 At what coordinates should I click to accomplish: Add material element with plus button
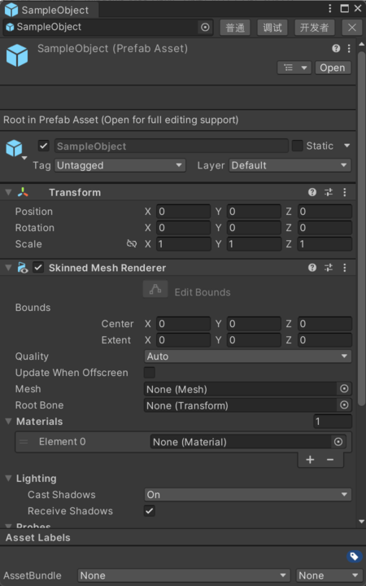click(310, 459)
